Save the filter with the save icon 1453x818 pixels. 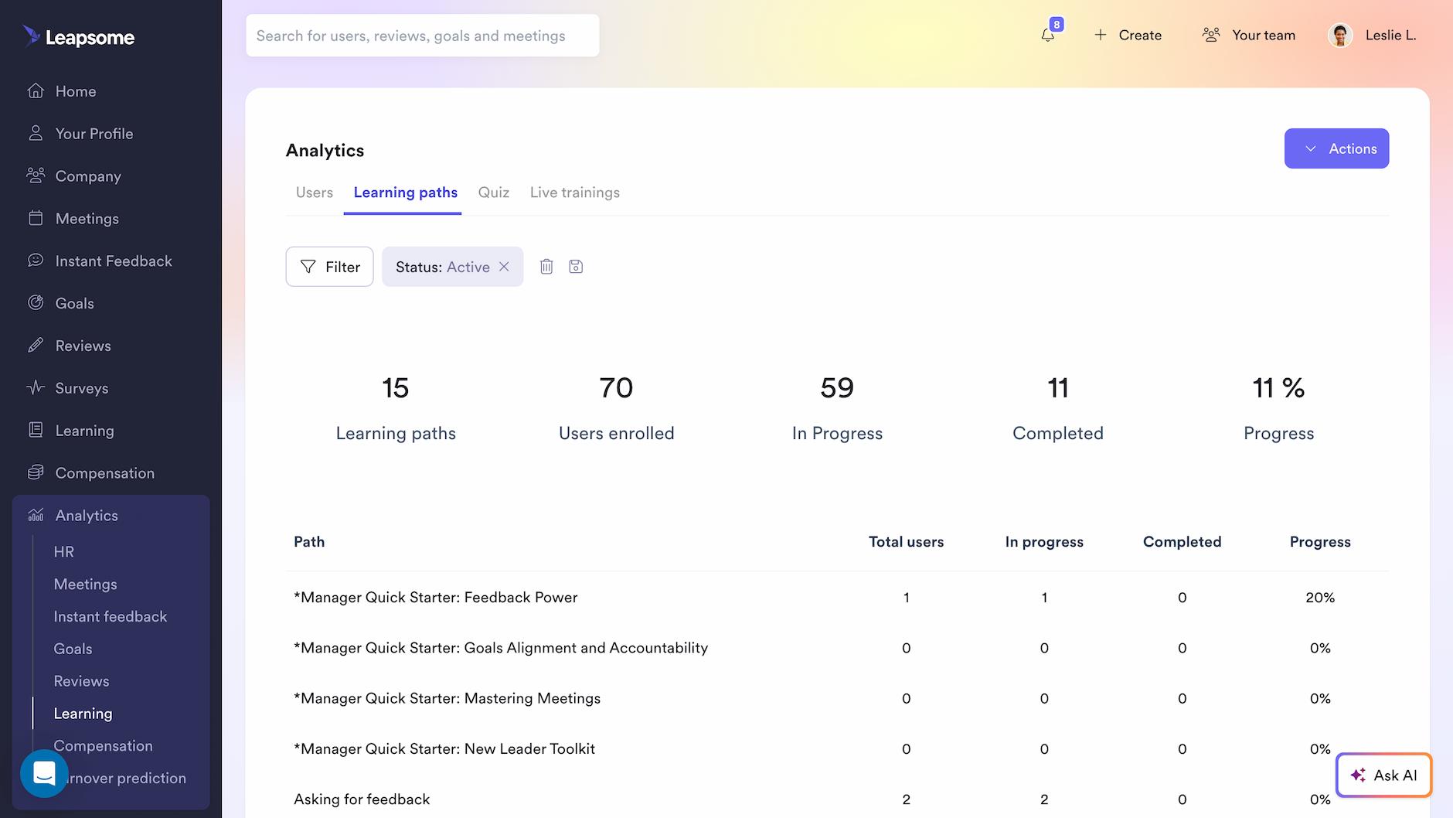point(575,266)
